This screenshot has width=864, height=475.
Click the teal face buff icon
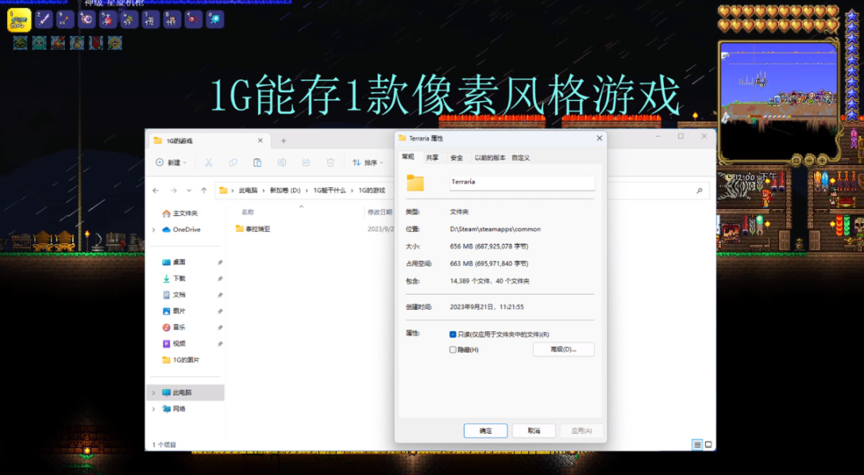click(39, 42)
